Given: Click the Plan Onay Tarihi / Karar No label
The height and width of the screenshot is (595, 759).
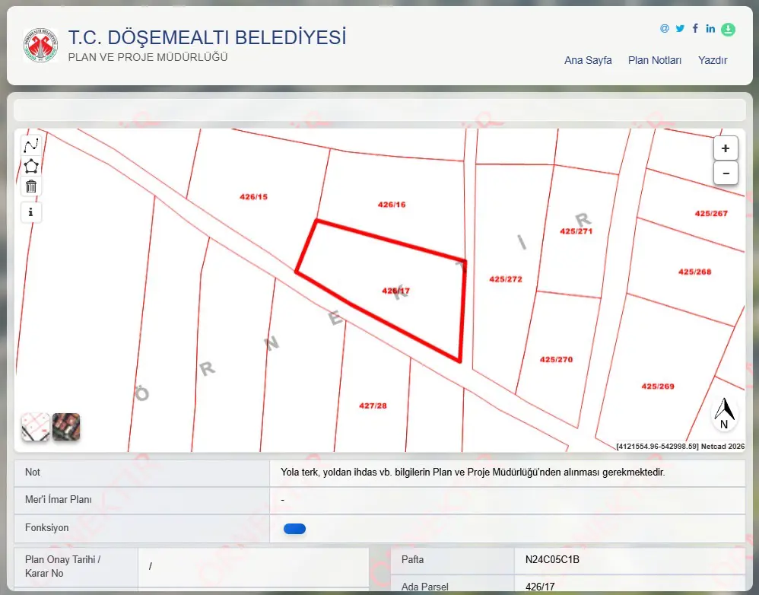Looking at the screenshot, I should pos(62,566).
